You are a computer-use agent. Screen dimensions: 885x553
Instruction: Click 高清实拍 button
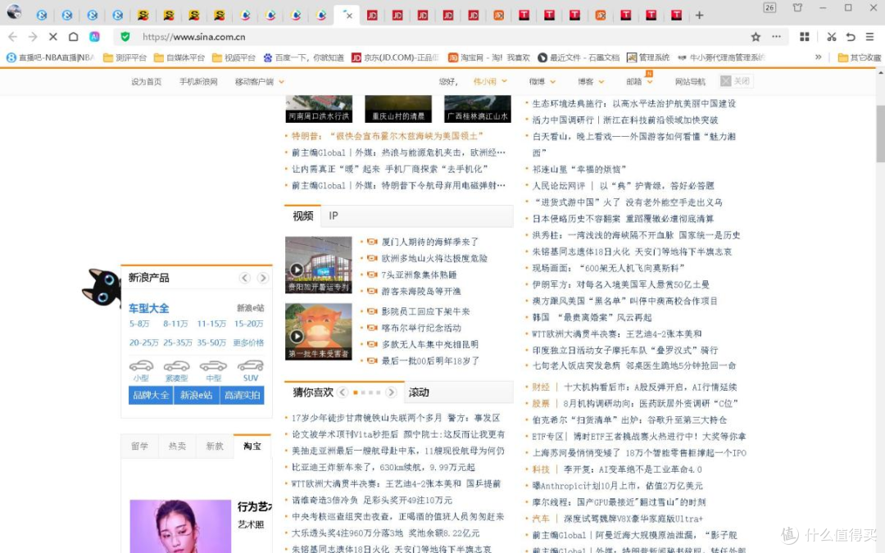pos(242,395)
